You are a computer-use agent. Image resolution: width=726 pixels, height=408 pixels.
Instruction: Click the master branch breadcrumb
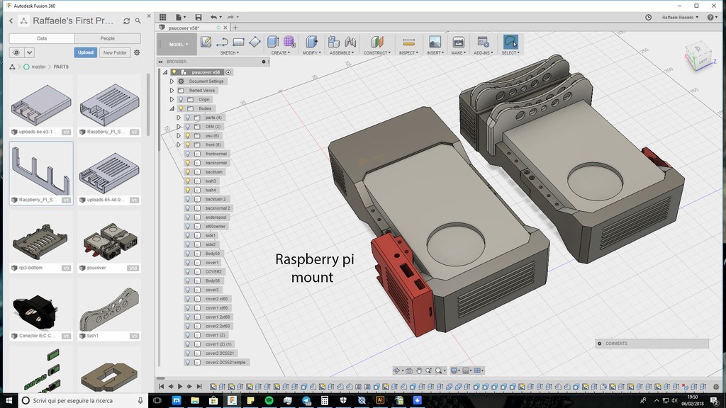(38, 67)
